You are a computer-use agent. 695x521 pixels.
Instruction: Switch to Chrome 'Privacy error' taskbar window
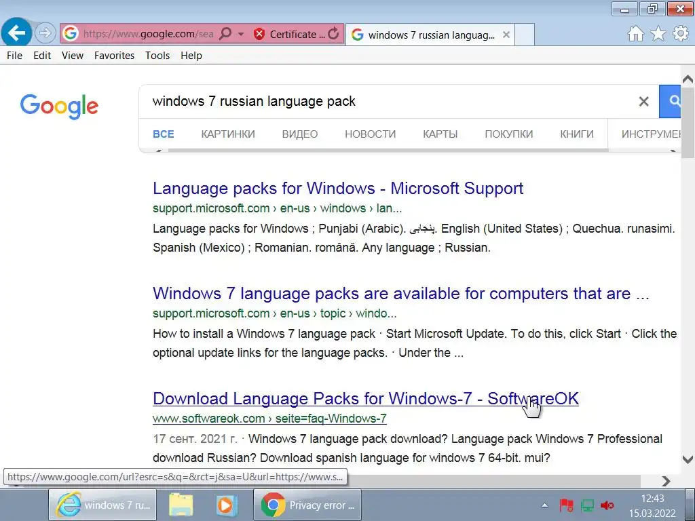307,505
